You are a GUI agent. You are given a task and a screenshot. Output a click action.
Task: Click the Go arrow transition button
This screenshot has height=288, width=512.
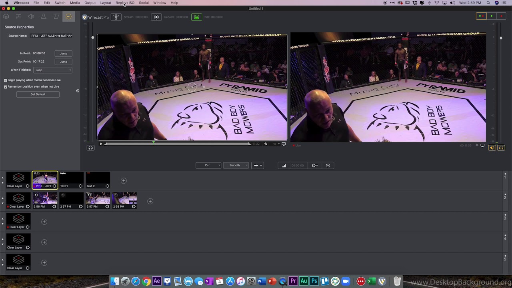tap(258, 166)
